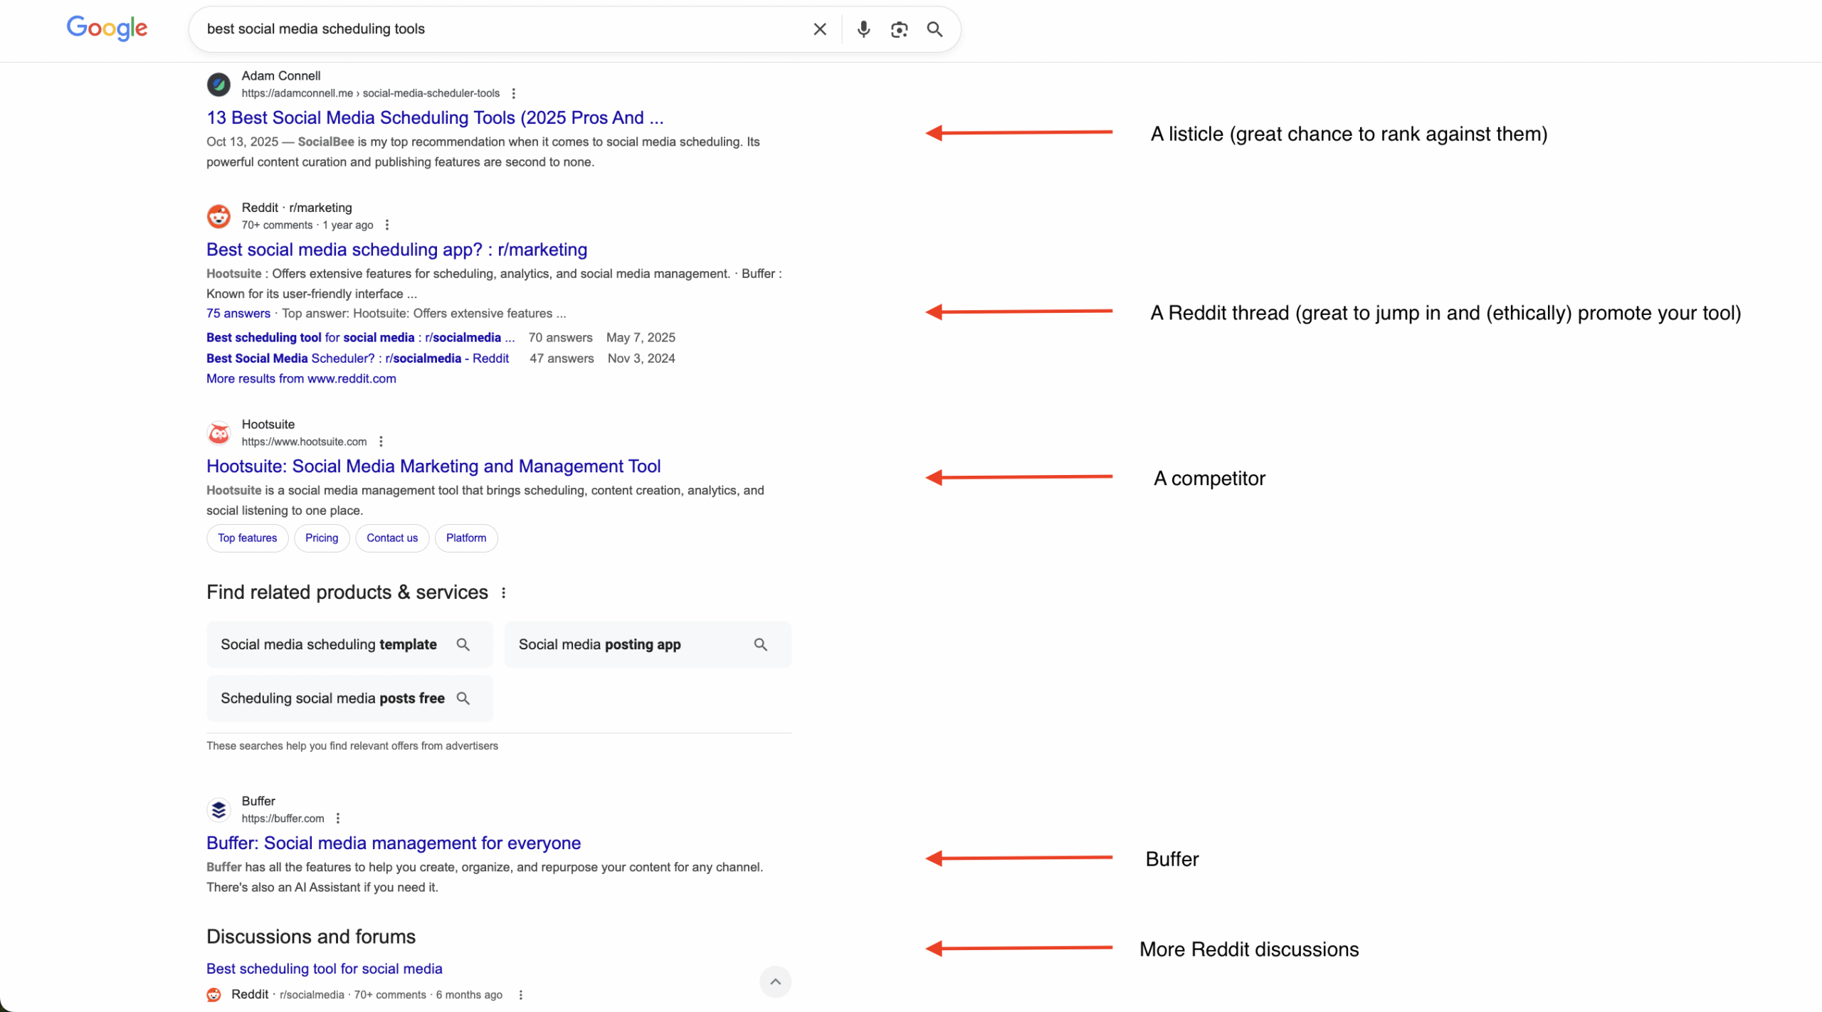Click into the Google search input field
1822x1012 pixels.
tap(498, 29)
